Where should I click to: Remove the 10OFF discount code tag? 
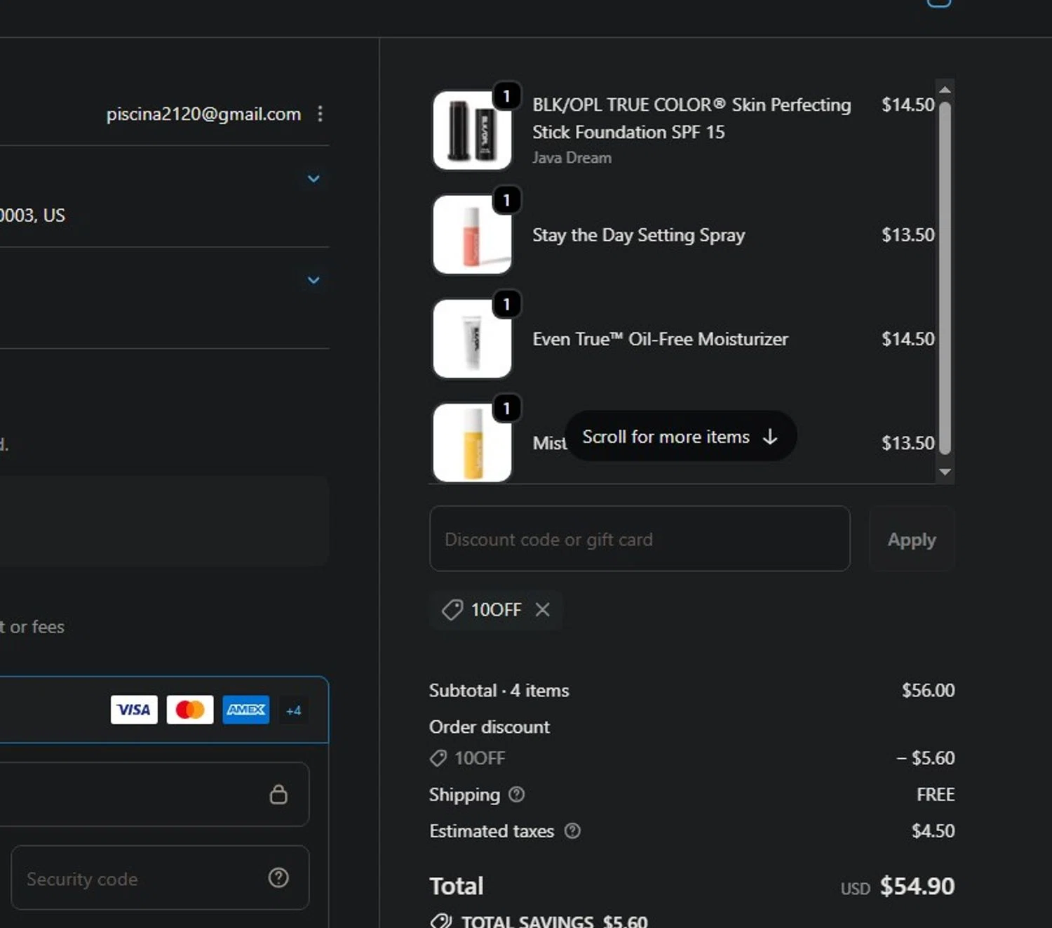[x=543, y=609]
